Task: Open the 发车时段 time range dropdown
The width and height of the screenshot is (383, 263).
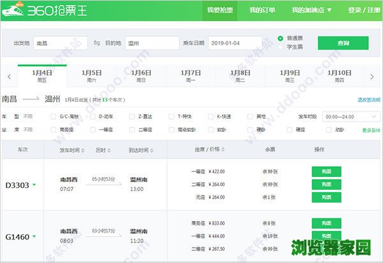Action: coord(351,117)
